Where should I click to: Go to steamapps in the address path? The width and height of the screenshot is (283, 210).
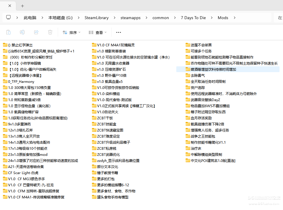[130, 18]
